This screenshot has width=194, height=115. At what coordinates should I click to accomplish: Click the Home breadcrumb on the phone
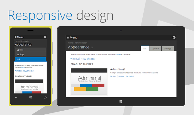pos(17,41)
